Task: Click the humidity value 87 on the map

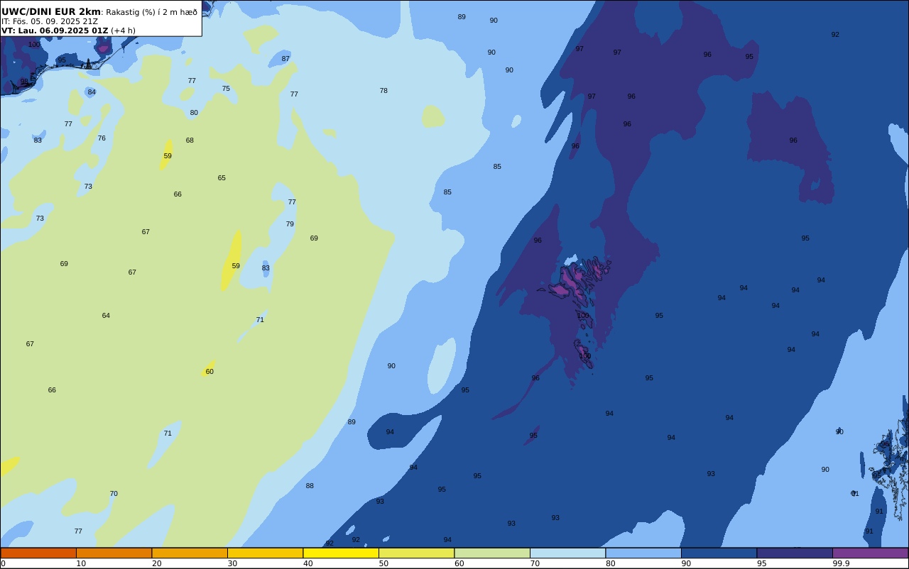Action: (285, 59)
